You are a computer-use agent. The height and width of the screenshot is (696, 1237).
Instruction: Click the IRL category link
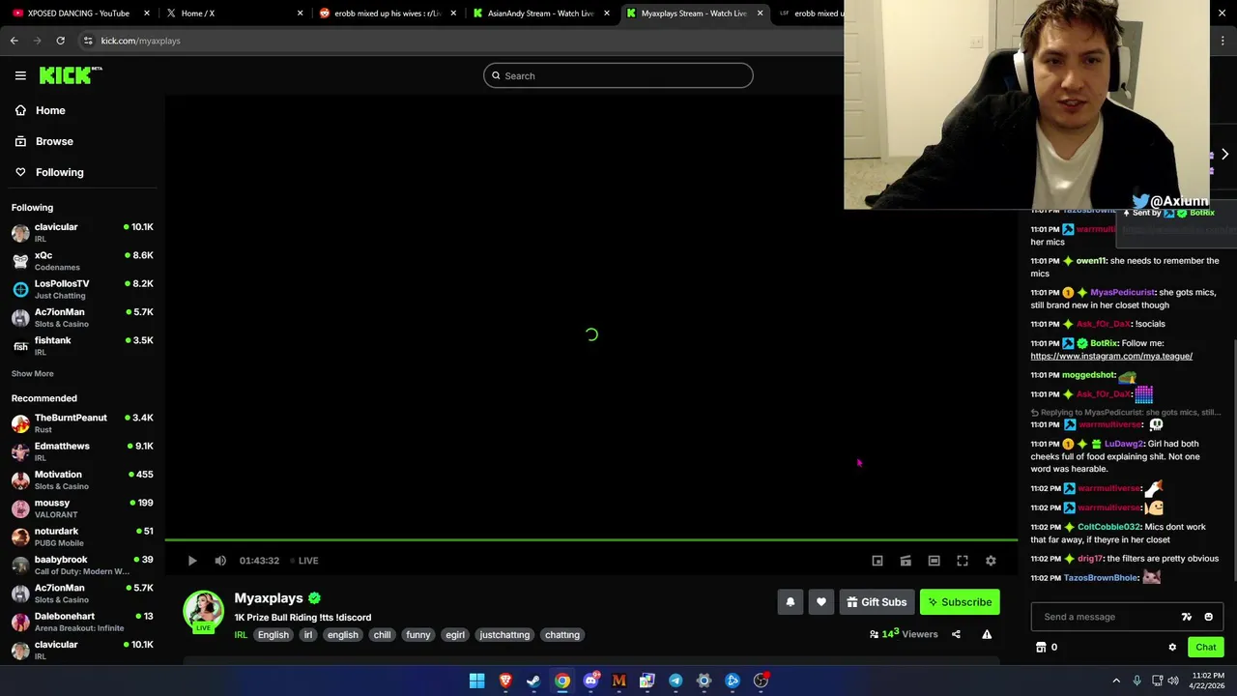tap(241, 635)
